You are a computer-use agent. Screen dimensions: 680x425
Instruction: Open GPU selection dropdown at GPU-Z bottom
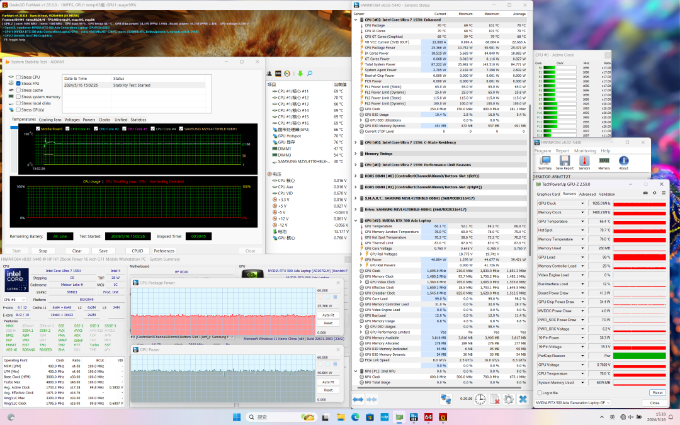(572, 403)
